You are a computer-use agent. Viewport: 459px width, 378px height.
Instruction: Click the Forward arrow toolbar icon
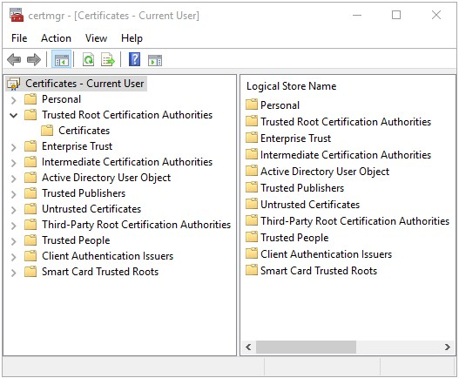tap(34, 60)
